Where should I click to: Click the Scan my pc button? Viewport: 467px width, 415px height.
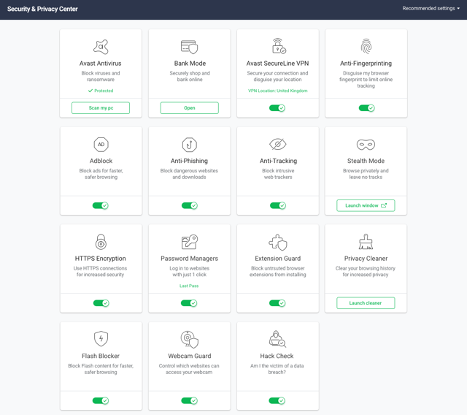point(101,108)
